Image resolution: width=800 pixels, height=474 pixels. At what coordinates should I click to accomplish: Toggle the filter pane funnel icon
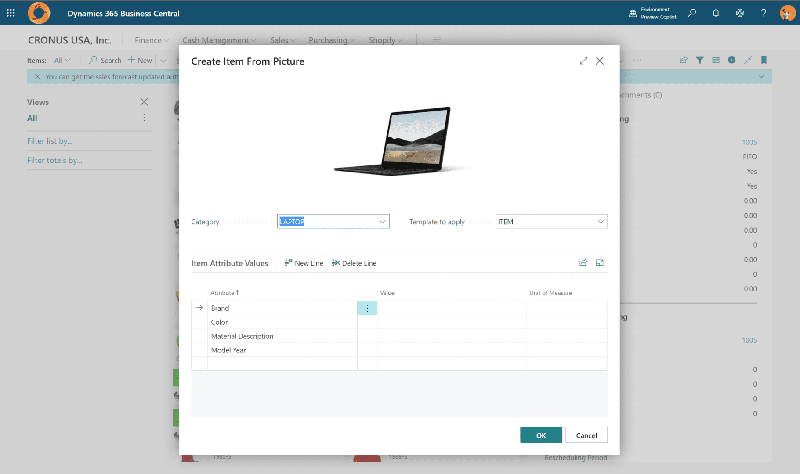699,60
